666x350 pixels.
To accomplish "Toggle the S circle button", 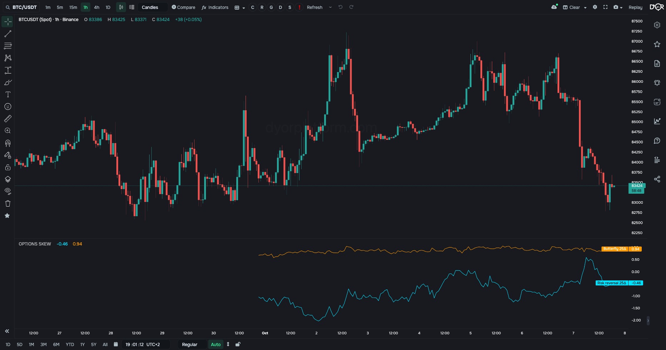I will click(290, 7).
